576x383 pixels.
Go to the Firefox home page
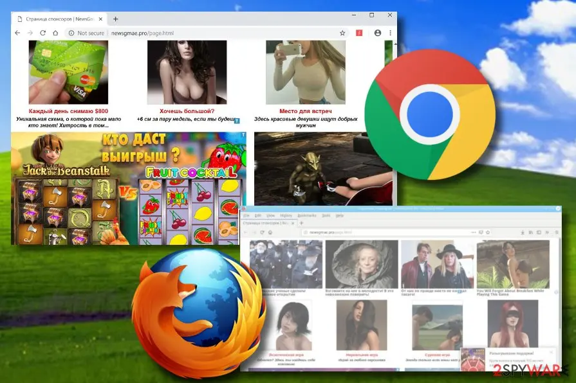(x=270, y=232)
